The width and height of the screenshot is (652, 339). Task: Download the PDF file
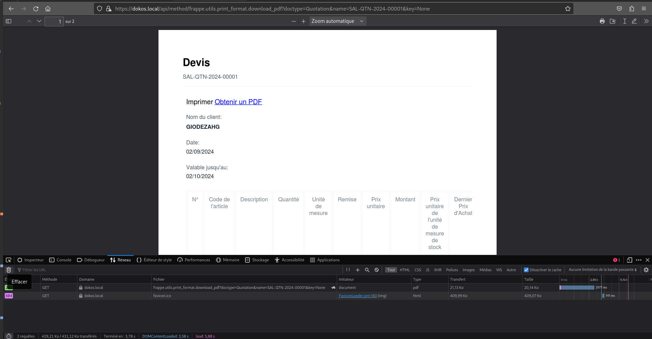tap(612, 21)
